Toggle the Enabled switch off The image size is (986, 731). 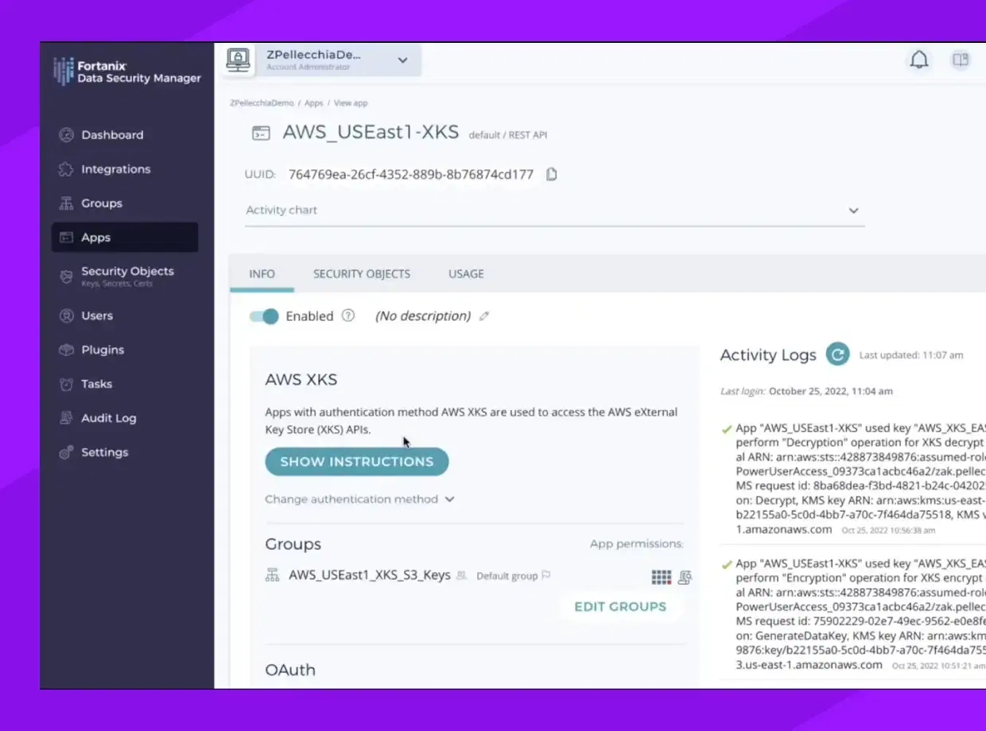pyautogui.click(x=265, y=316)
